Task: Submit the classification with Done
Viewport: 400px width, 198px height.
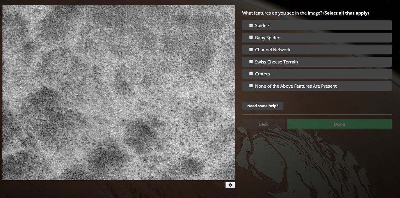Action: point(339,124)
